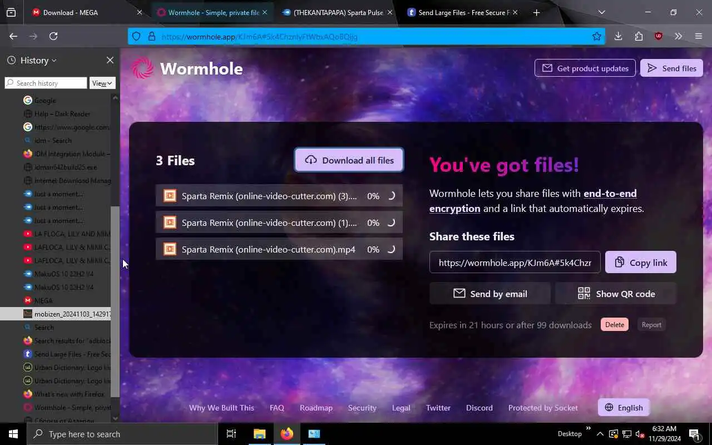
Task: Open Firefox View icon left of tabs
Action: pos(11,12)
